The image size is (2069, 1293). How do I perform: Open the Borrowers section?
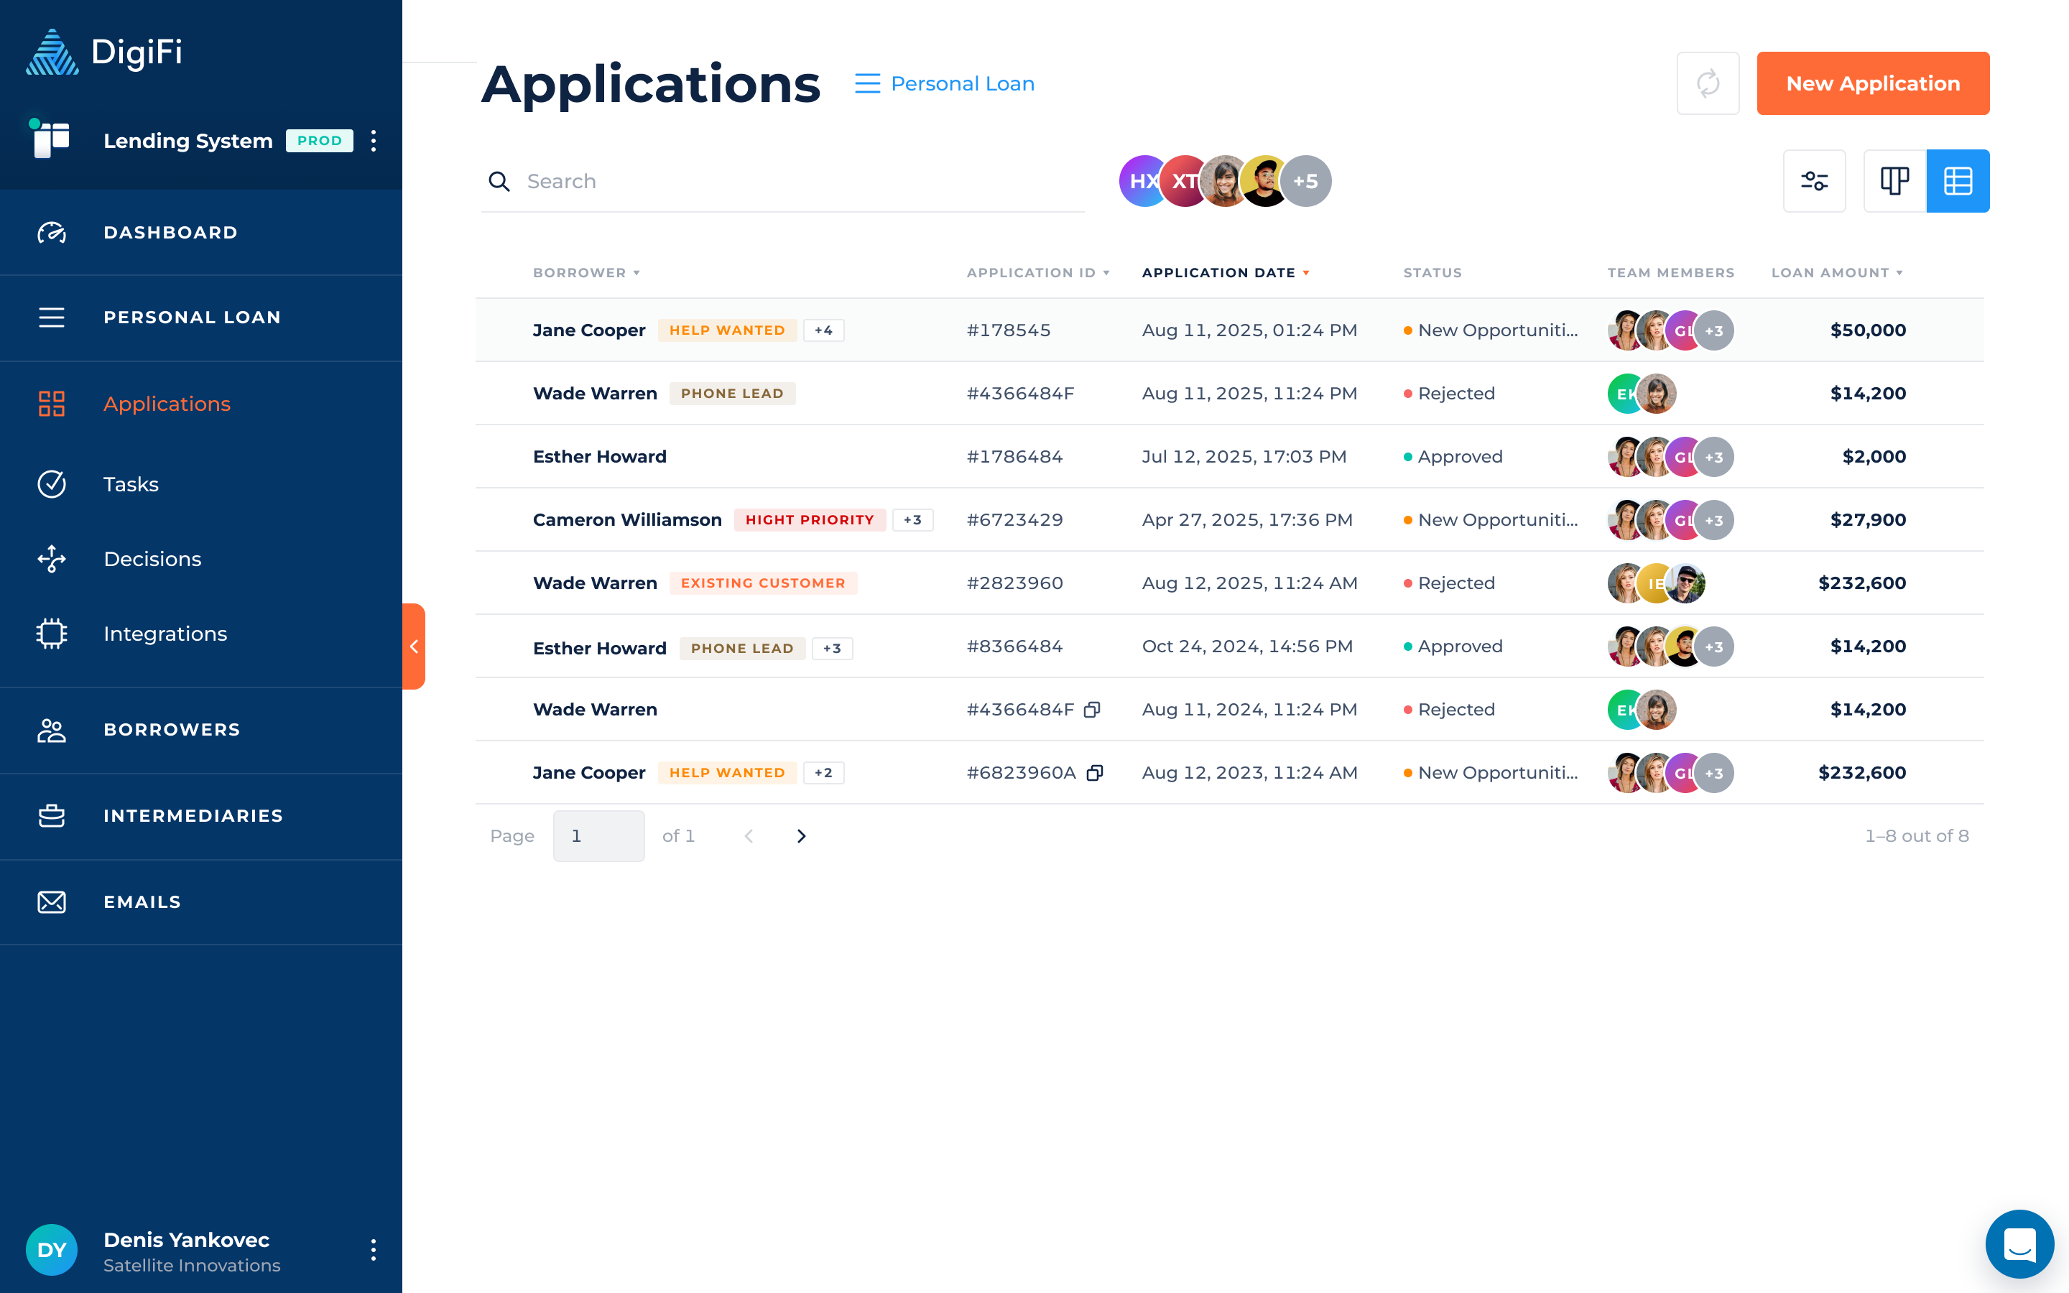point(201,729)
